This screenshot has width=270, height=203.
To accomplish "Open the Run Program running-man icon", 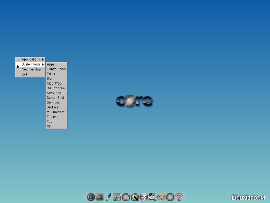I will (144, 197).
